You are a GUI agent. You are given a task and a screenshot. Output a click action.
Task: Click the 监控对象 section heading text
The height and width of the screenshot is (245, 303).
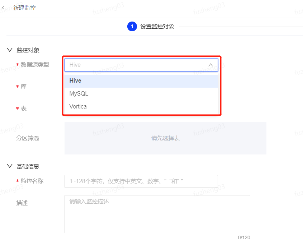coord(28,50)
